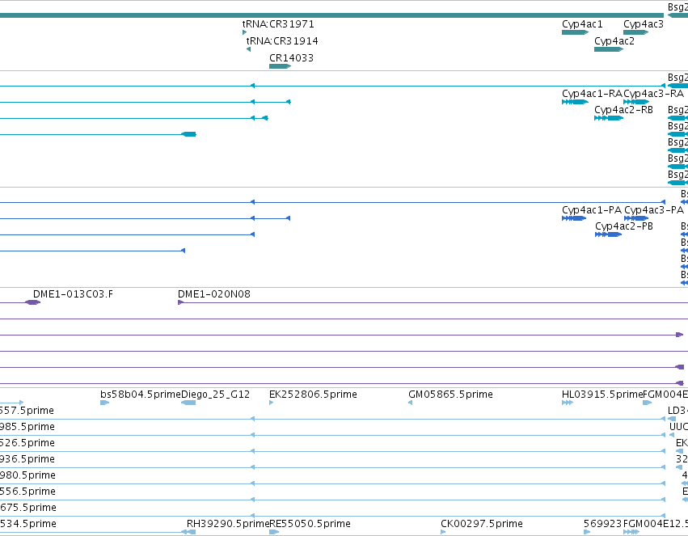Screen dimensions: 688x536
Task: Click the Cyp4ac3-RA transcript label
Action: [654, 94]
